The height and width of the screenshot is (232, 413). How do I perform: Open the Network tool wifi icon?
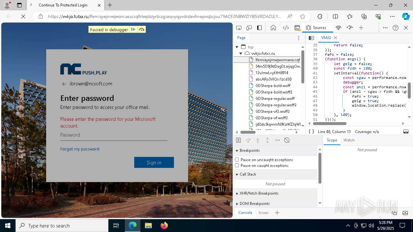tap(338, 28)
